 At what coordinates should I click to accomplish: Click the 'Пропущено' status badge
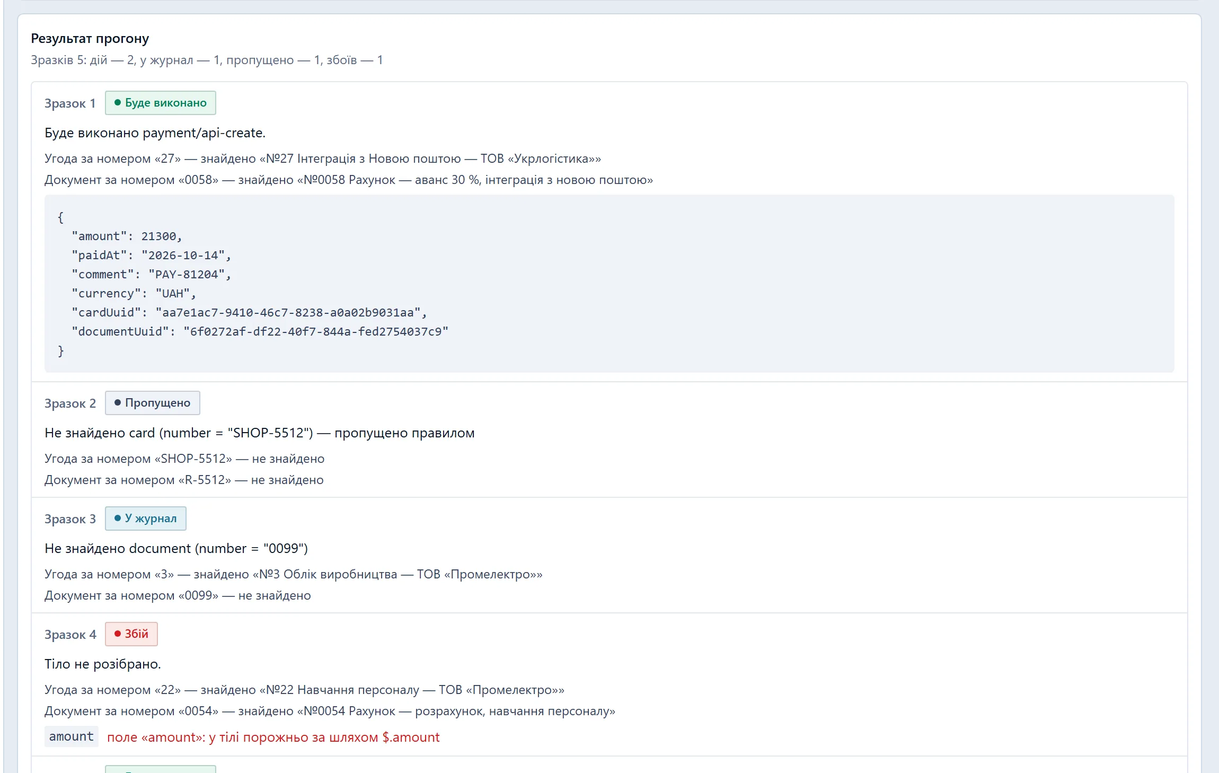click(x=153, y=403)
